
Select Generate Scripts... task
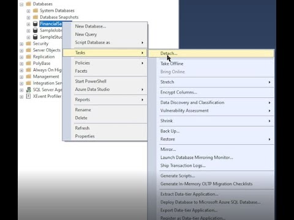click(211, 176)
